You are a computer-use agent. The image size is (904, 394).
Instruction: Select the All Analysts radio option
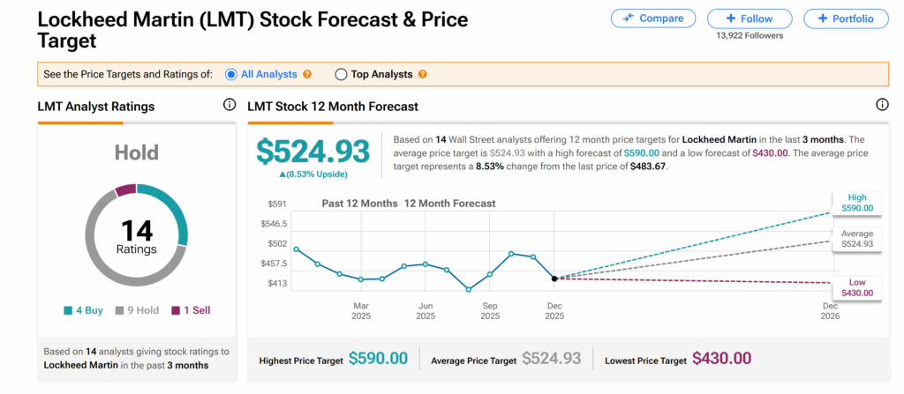pyautogui.click(x=231, y=75)
